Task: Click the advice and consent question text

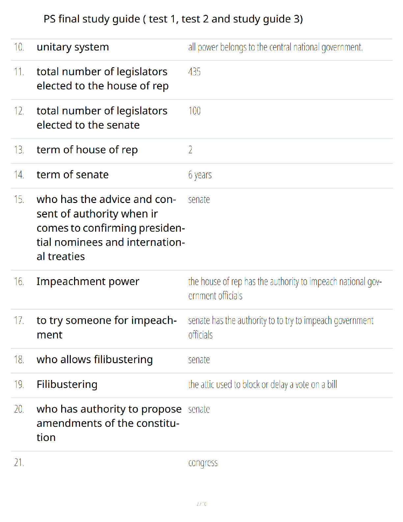Action: 111,228
